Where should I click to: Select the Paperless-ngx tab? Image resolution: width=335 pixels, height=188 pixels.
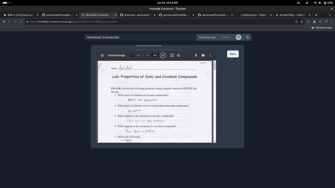207,37
